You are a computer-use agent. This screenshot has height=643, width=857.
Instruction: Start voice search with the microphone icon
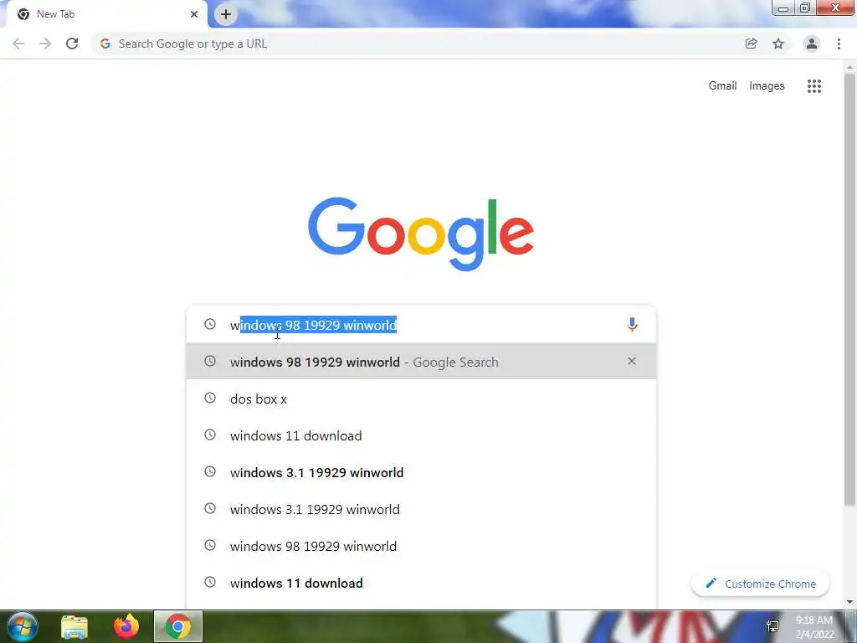[632, 325]
